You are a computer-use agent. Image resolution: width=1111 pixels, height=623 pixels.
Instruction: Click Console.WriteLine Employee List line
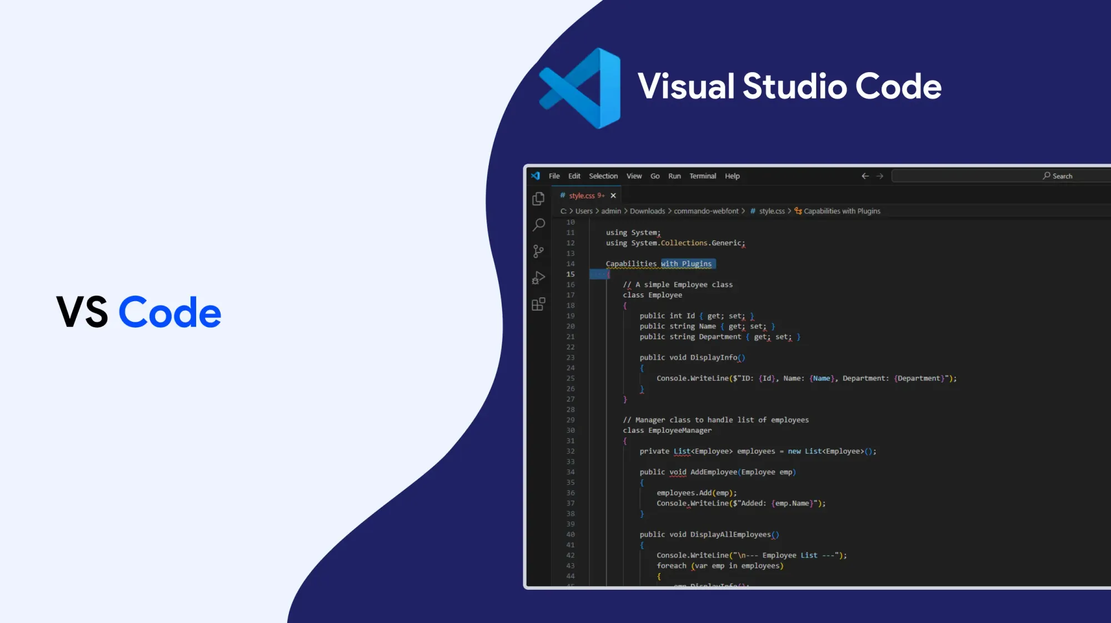pyautogui.click(x=752, y=555)
